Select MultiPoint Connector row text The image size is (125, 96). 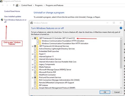tap(47, 75)
